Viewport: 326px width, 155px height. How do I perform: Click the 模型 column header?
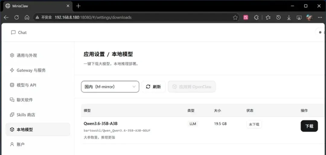pyautogui.click(x=87, y=111)
